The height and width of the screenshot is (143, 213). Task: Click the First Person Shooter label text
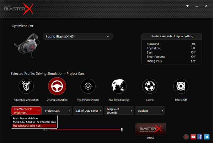pyautogui.click(x=88, y=100)
